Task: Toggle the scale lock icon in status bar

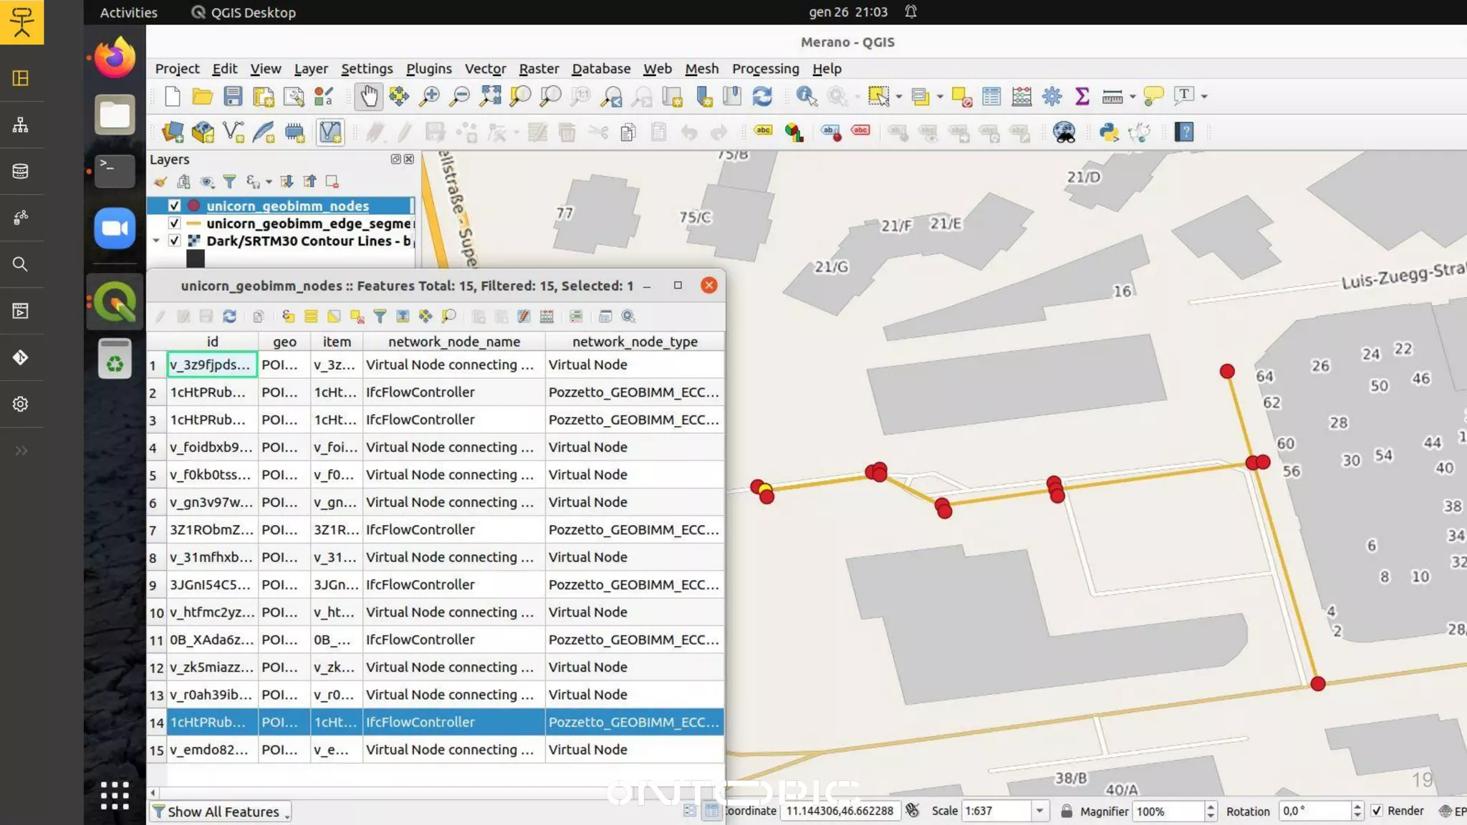Action: click(x=1067, y=811)
